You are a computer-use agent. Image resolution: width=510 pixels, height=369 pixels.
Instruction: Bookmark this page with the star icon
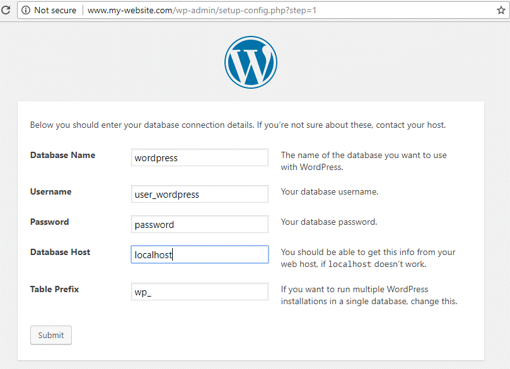(x=501, y=10)
